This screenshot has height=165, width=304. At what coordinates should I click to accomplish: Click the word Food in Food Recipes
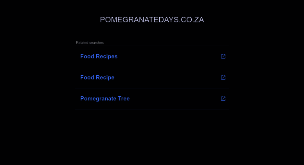(x=87, y=57)
